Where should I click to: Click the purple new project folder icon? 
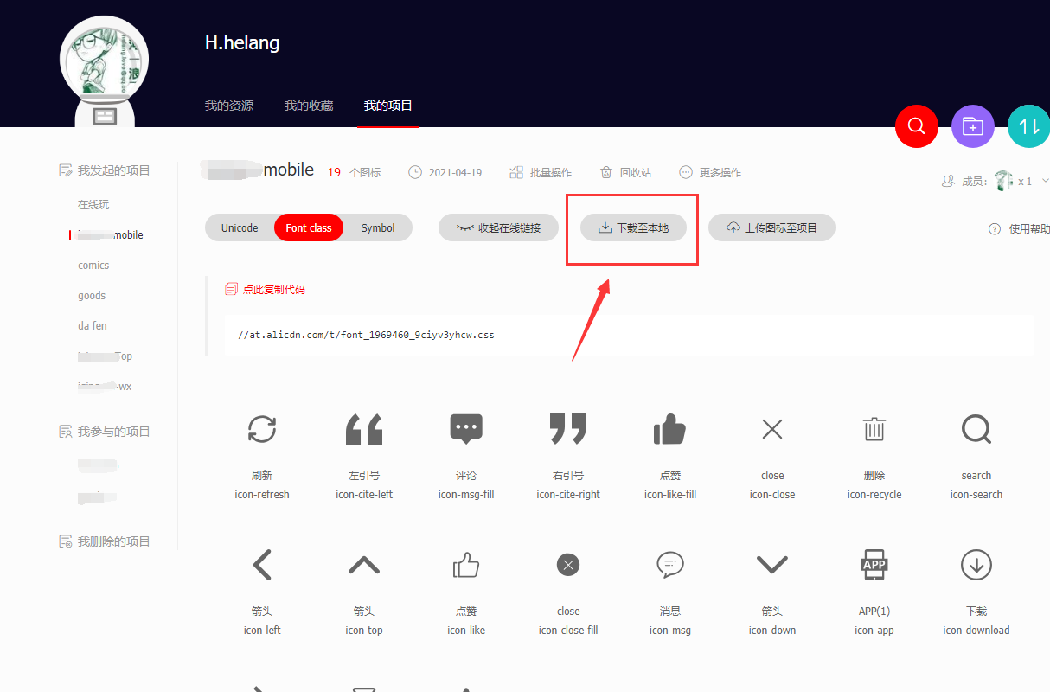[x=973, y=126]
